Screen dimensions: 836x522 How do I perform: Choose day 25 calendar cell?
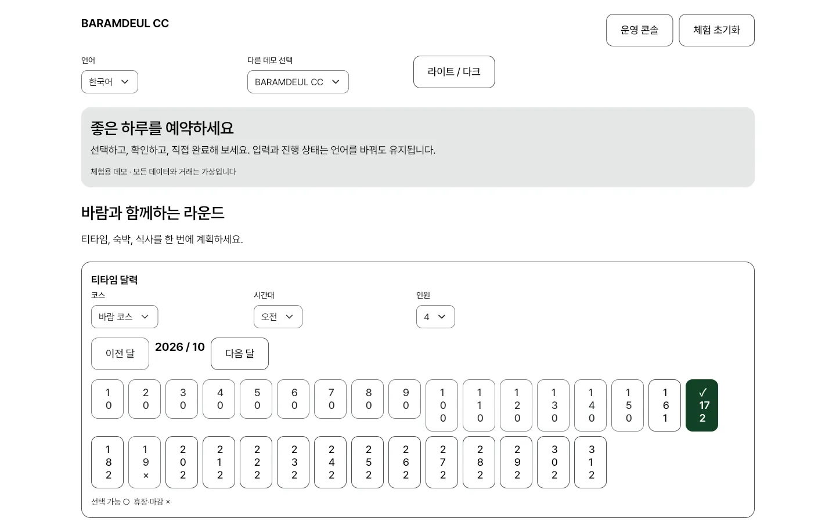[367, 462]
